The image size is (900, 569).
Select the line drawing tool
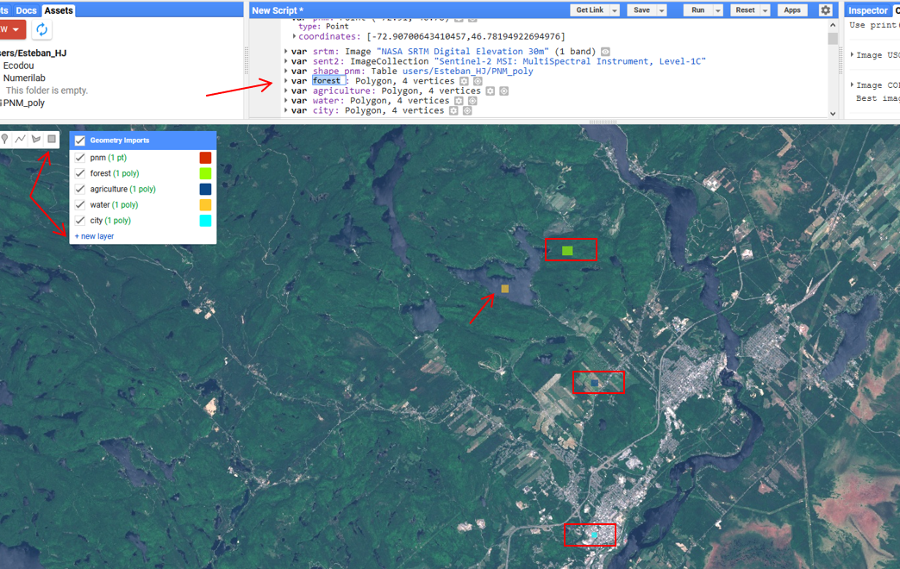click(20, 139)
